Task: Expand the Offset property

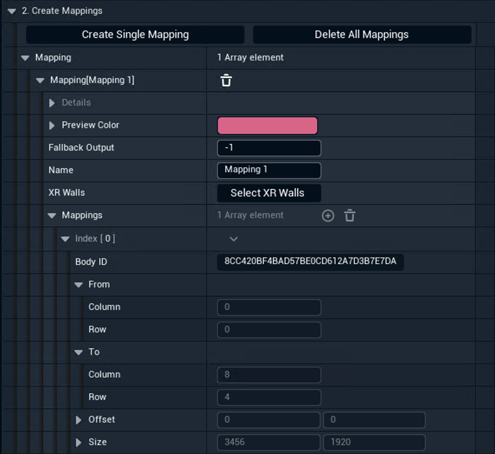Action: pos(78,420)
